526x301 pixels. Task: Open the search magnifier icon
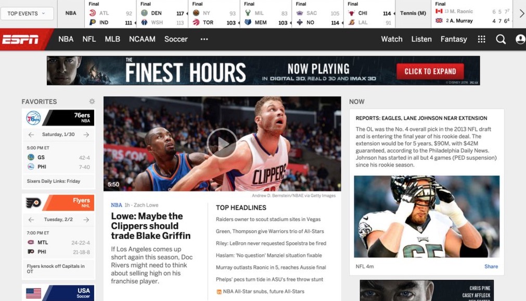click(501, 39)
